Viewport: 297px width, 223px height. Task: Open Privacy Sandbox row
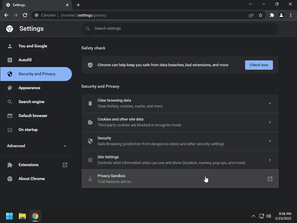(x=180, y=179)
